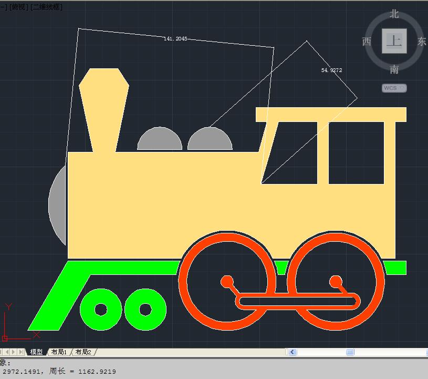This screenshot has height=379, width=428.
Task: Switch to the 模型 model tab
Action: click(36, 352)
